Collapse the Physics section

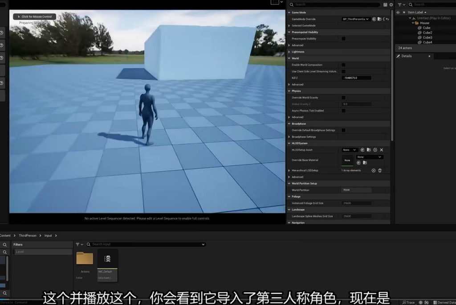289,91
